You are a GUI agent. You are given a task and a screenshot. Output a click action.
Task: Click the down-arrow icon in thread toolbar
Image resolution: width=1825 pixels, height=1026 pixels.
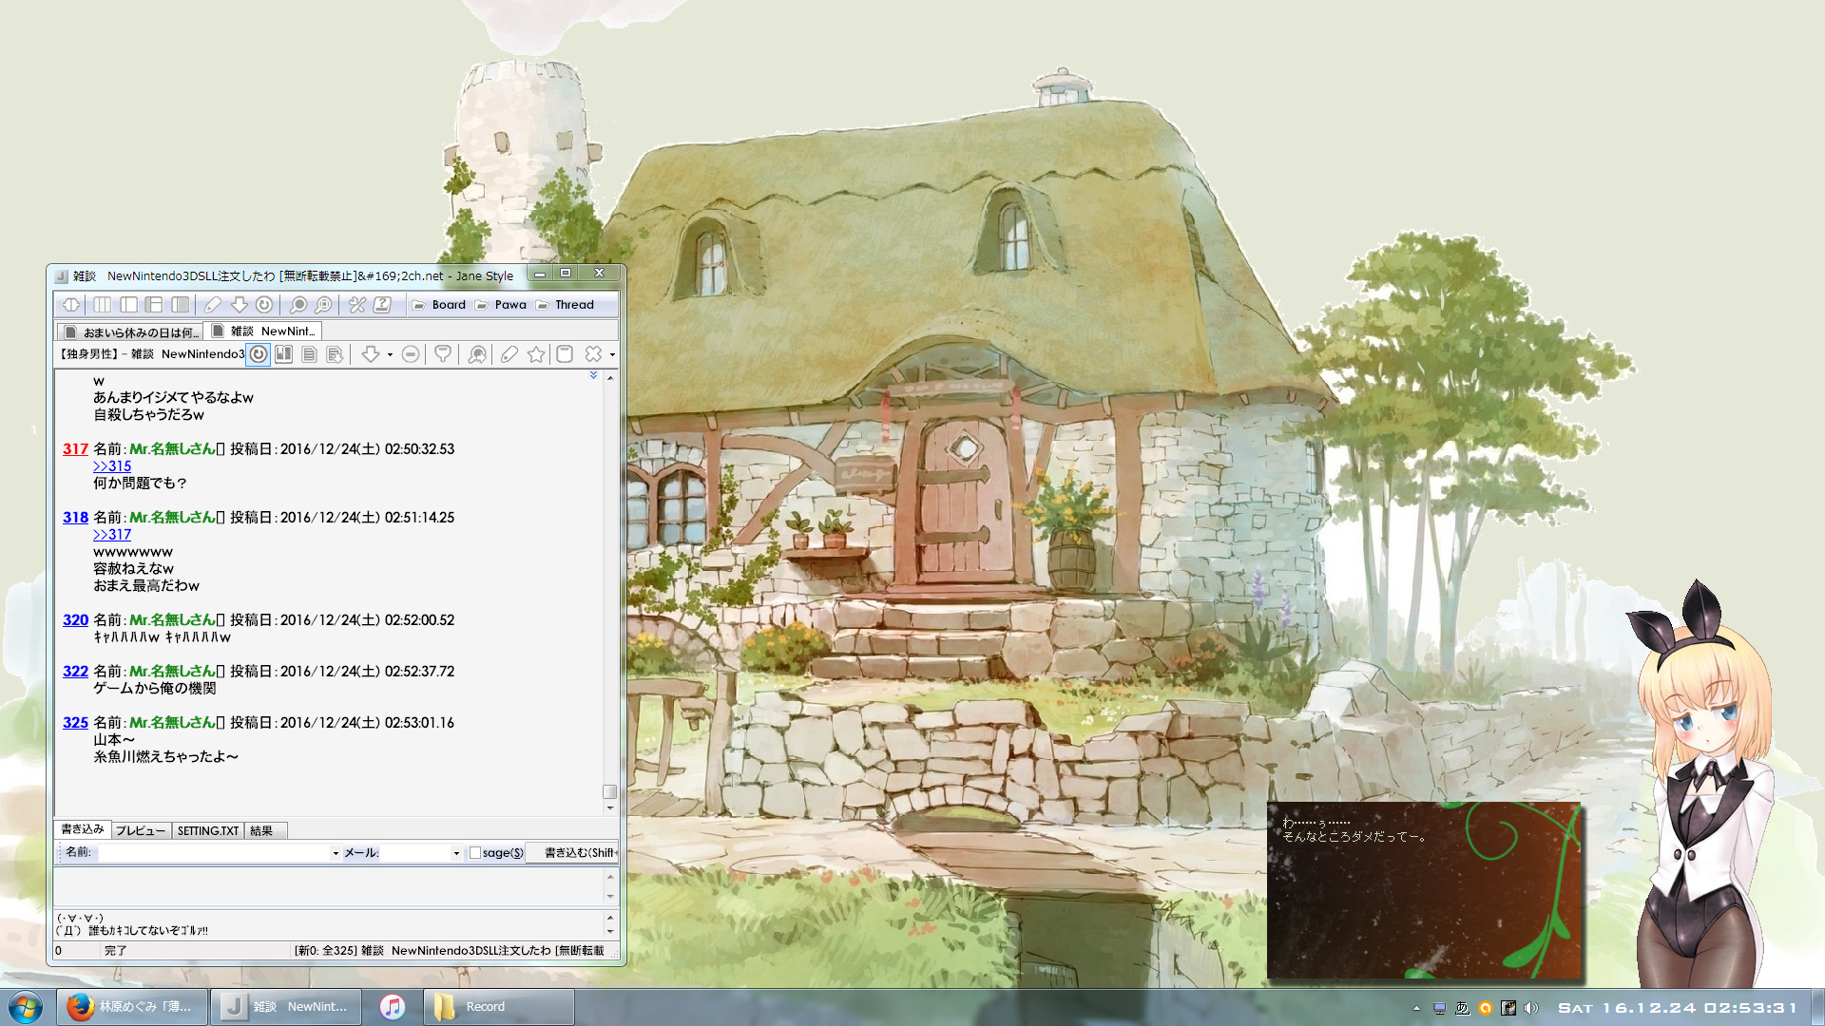point(370,354)
